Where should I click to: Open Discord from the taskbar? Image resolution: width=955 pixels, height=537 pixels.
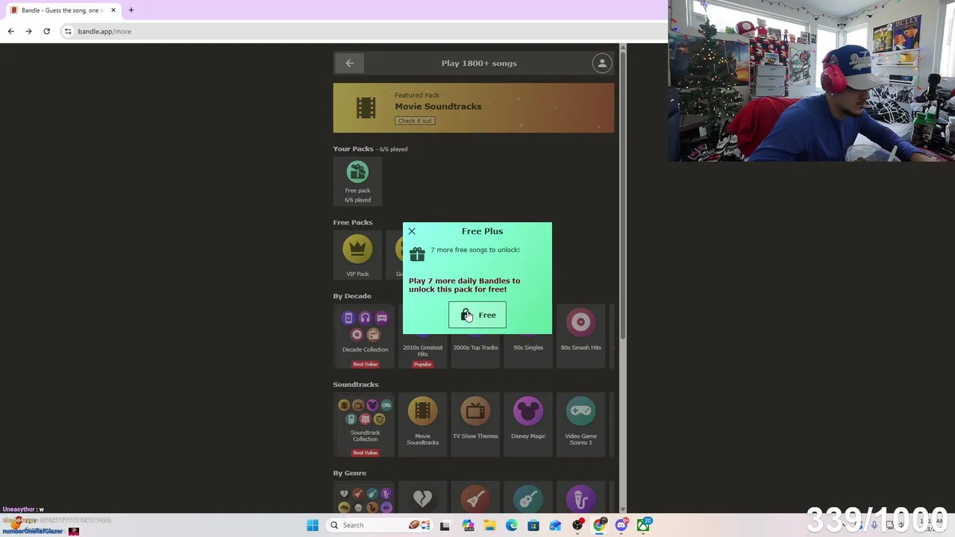tap(621, 525)
